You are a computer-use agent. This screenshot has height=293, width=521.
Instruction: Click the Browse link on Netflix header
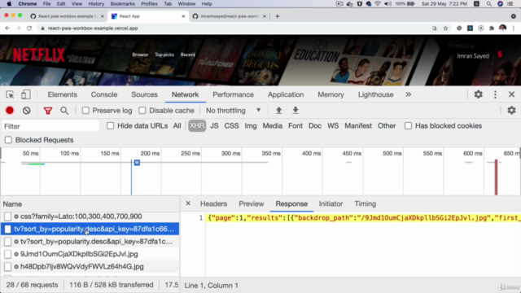pyautogui.click(x=140, y=55)
